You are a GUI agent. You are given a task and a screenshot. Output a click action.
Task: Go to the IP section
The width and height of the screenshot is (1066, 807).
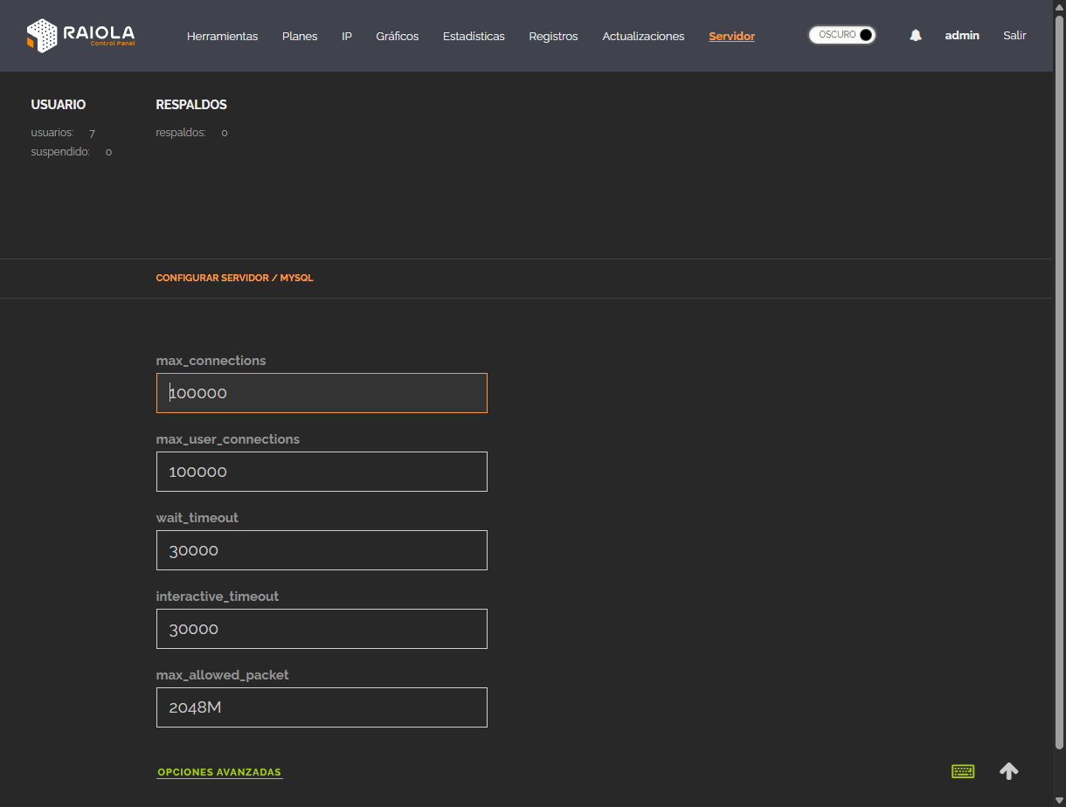[347, 37]
